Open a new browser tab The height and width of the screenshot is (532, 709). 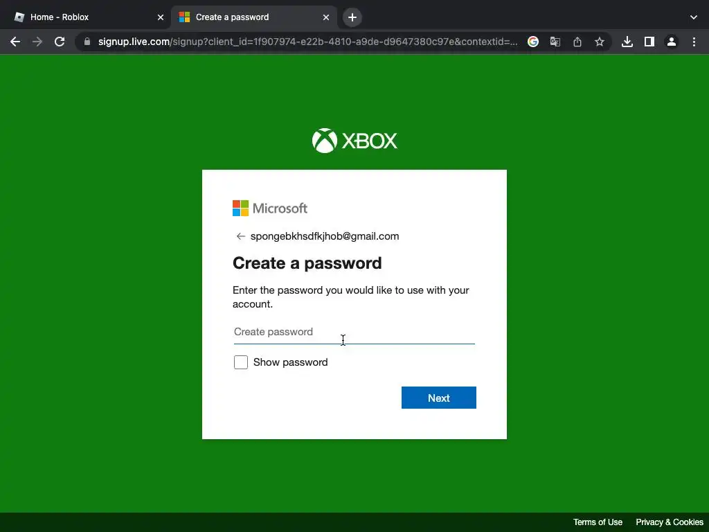click(352, 17)
